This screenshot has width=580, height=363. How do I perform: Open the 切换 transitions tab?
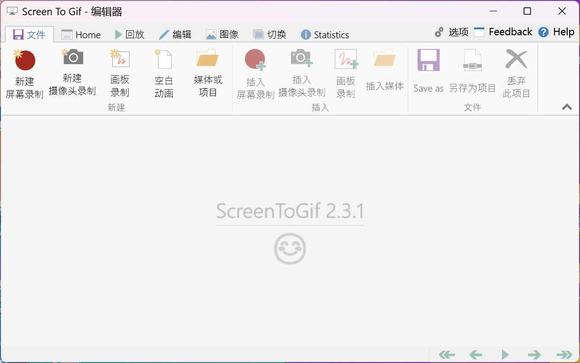click(x=270, y=35)
